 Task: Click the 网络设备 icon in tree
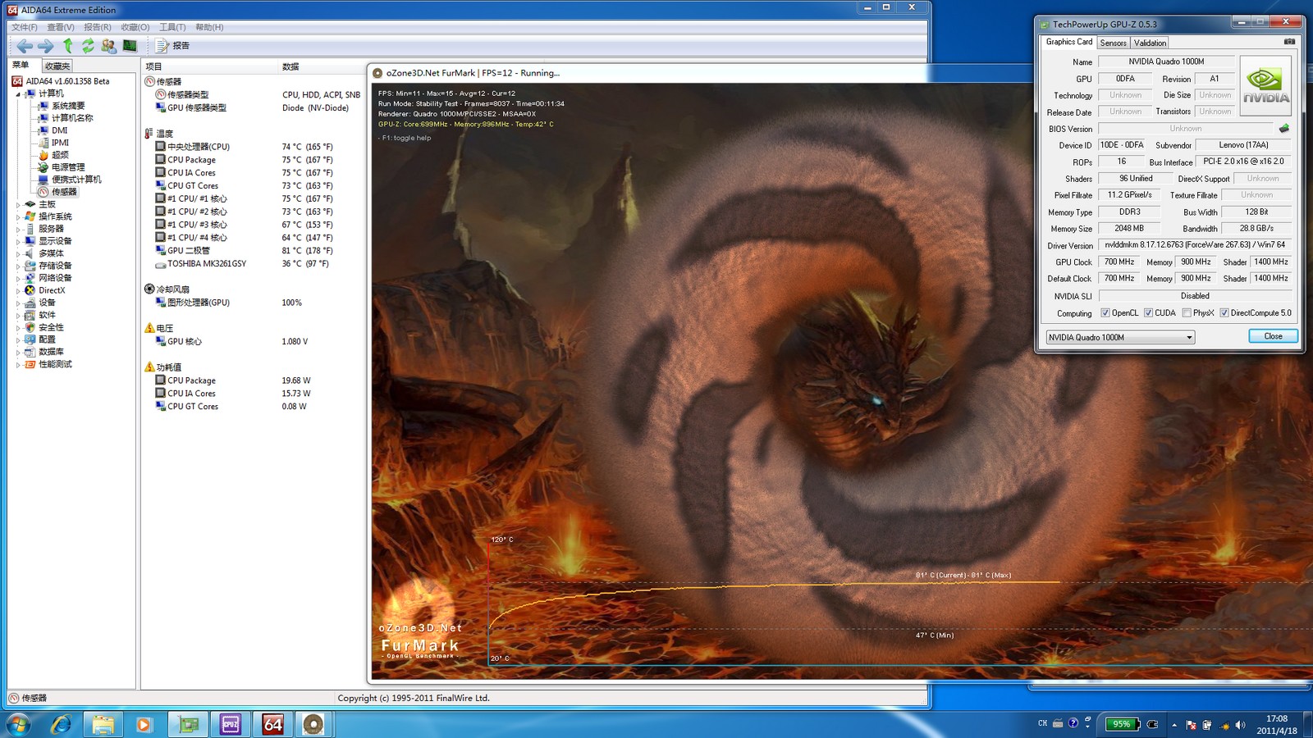click(x=30, y=278)
